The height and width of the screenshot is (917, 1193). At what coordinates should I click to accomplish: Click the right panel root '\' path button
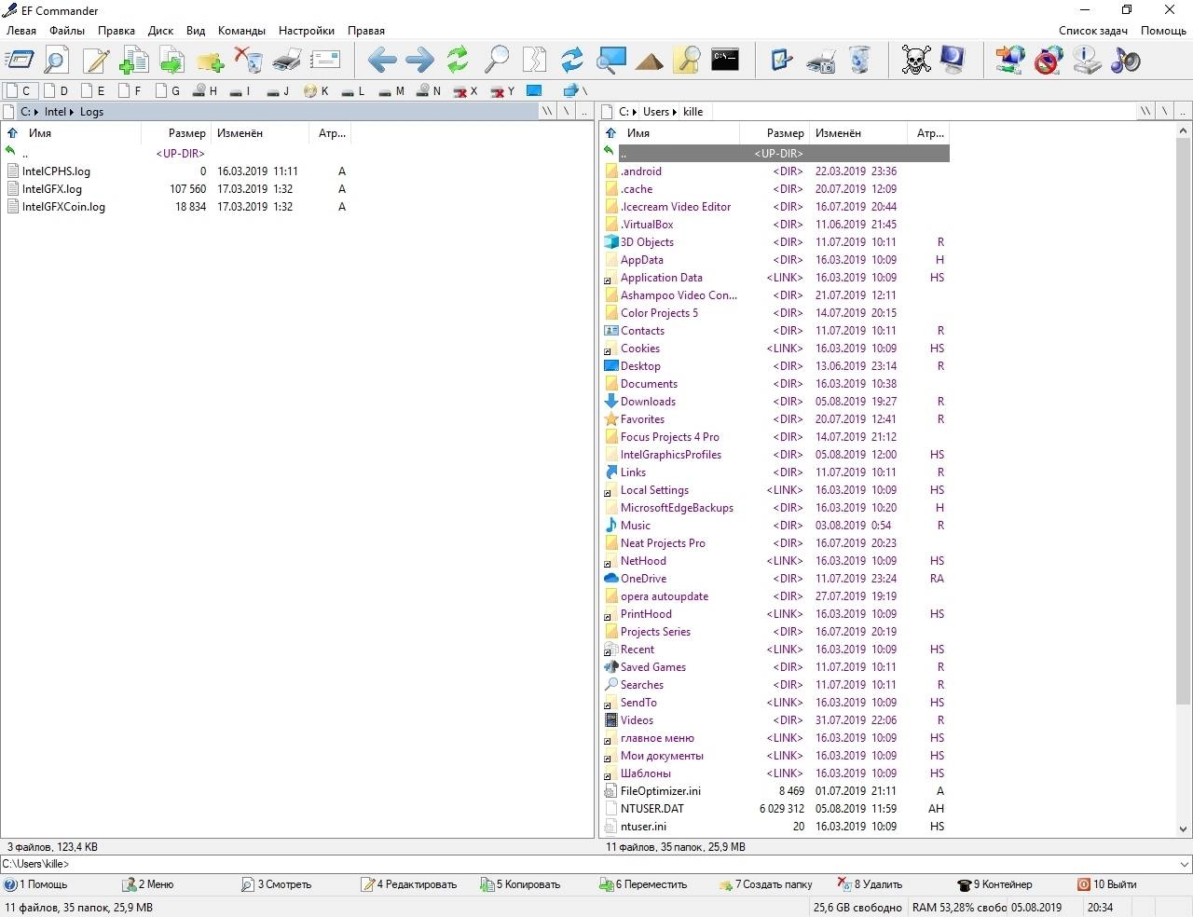pyautogui.click(x=1164, y=111)
